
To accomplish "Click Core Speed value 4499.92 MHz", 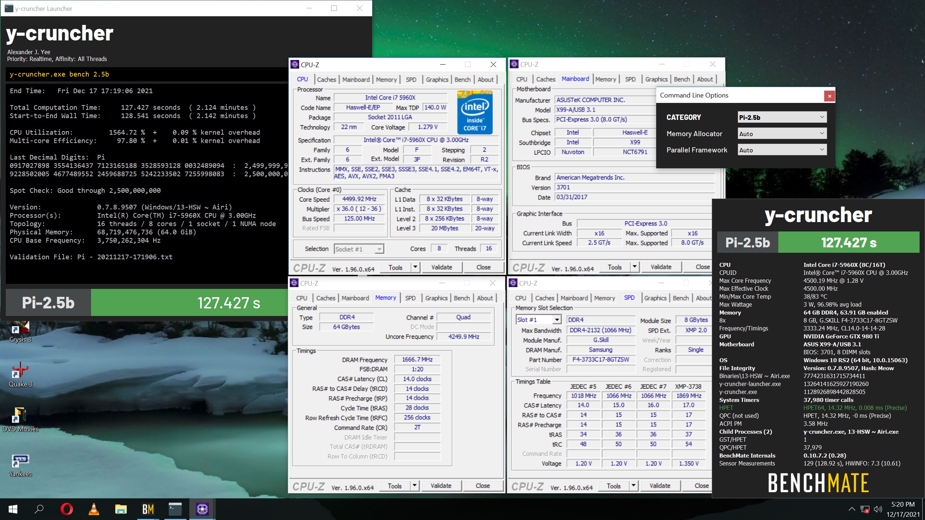I will point(359,199).
